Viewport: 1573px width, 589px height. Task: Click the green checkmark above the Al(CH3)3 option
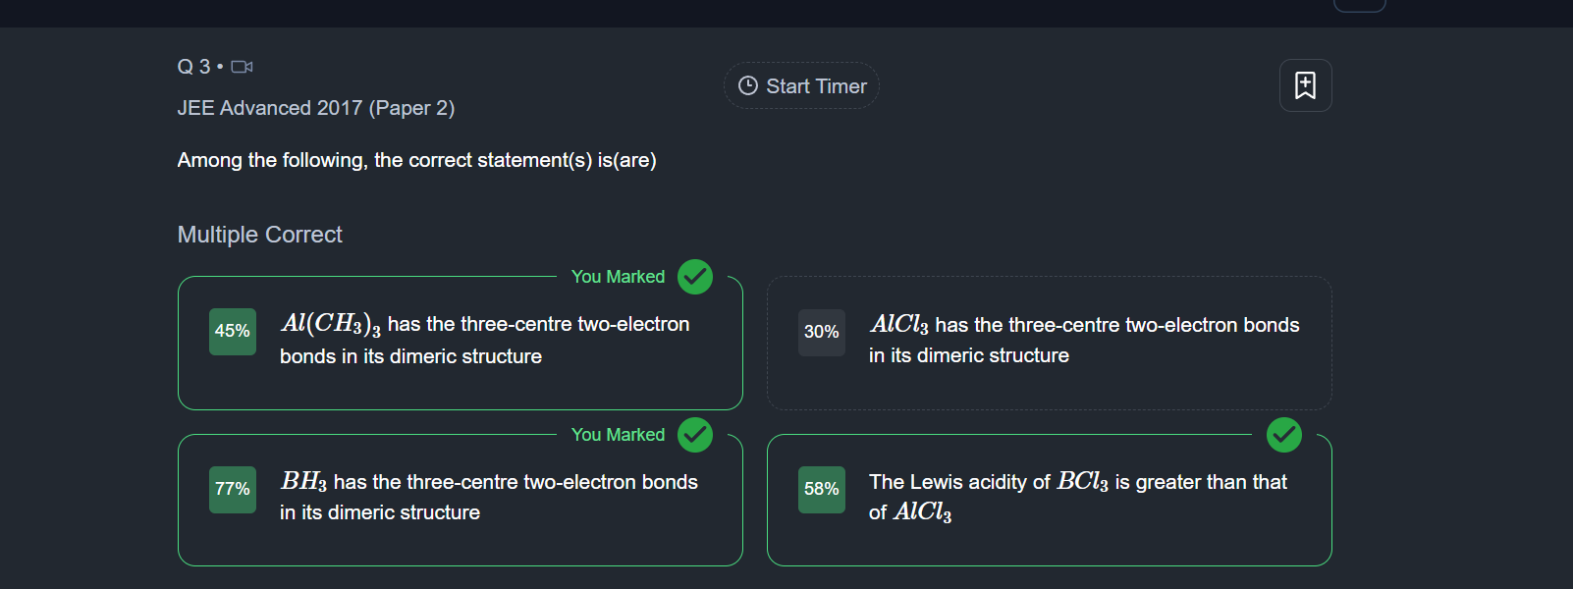click(x=695, y=277)
